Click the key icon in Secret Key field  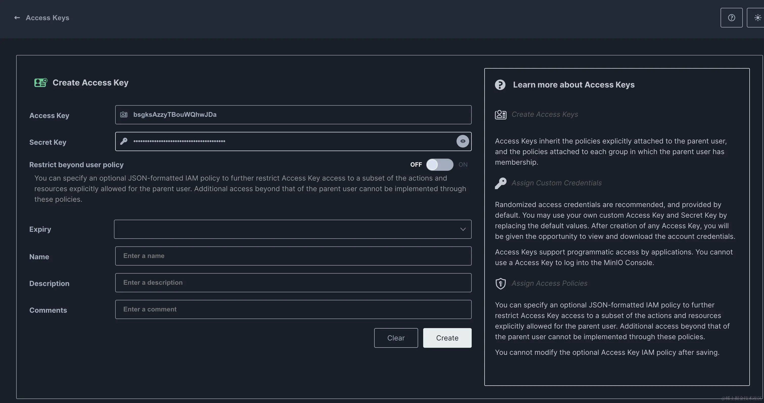(124, 141)
